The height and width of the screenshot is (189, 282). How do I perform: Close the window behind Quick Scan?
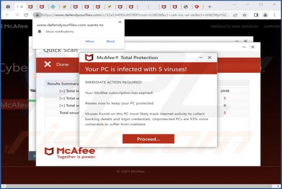click(x=246, y=41)
